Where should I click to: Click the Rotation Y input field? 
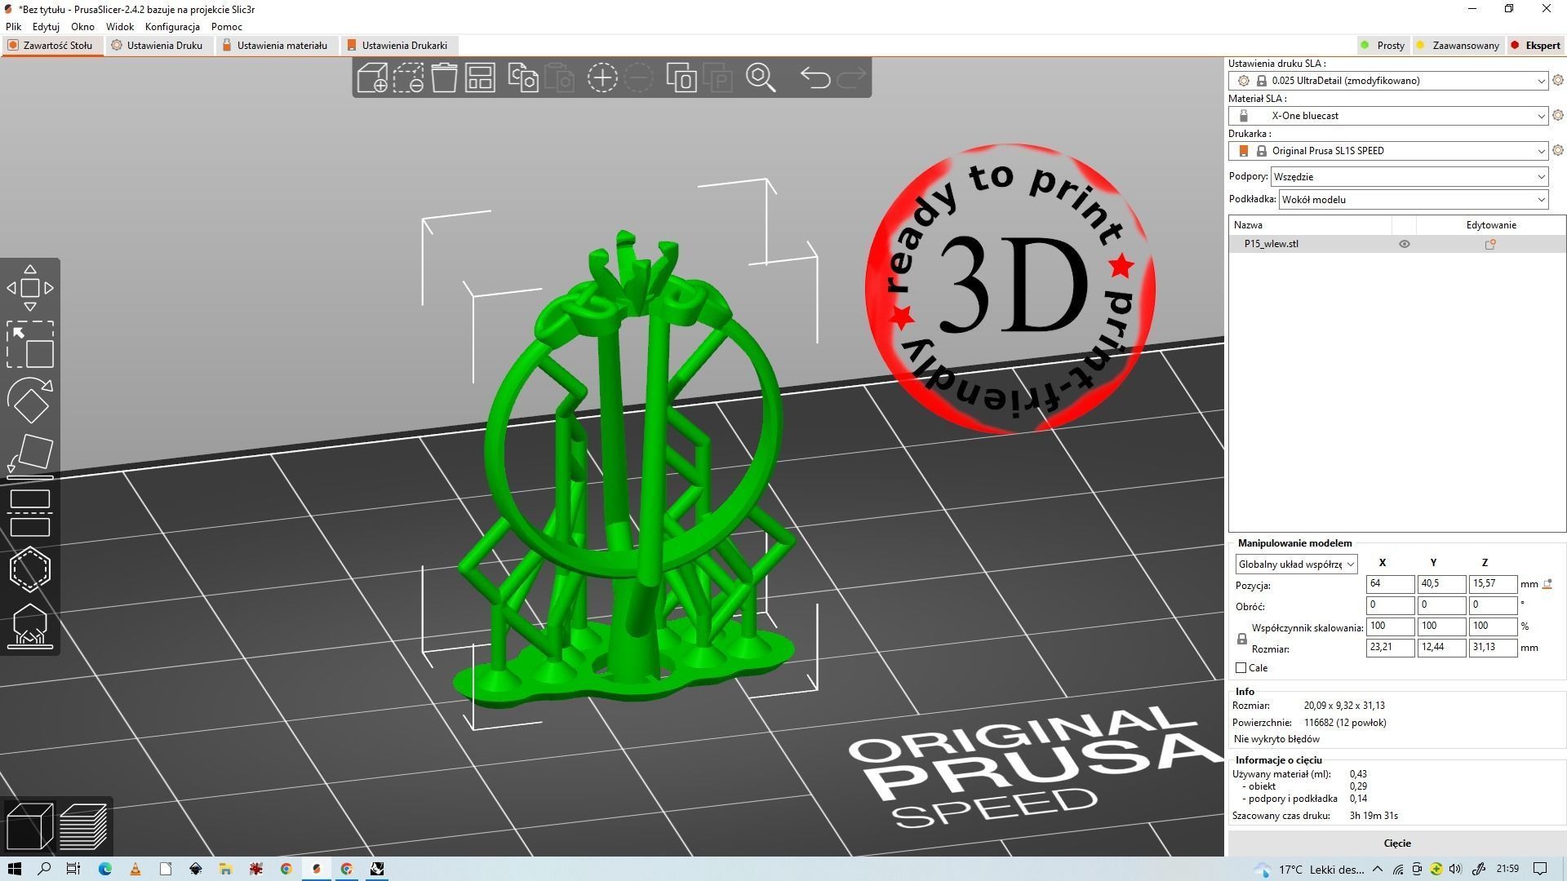click(x=1441, y=605)
